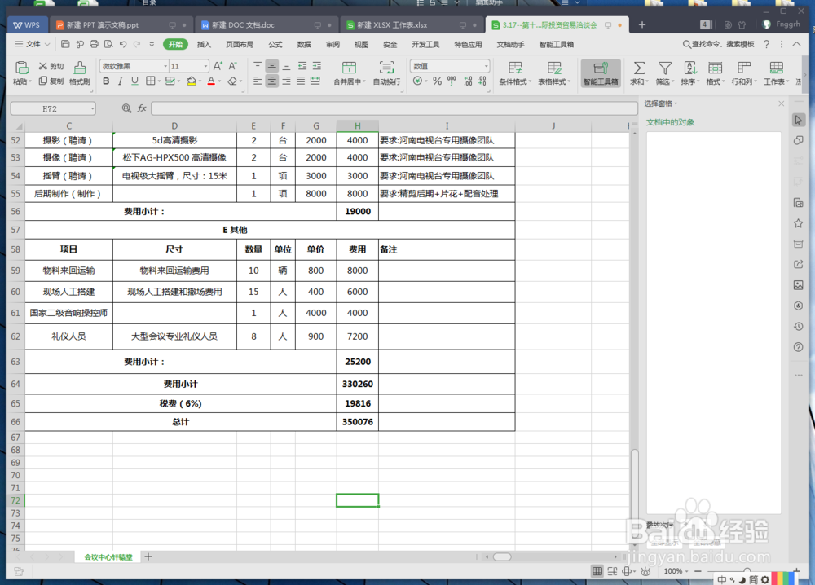Decrease font size with A- icon
The image size is (815, 585).
coord(233,66)
